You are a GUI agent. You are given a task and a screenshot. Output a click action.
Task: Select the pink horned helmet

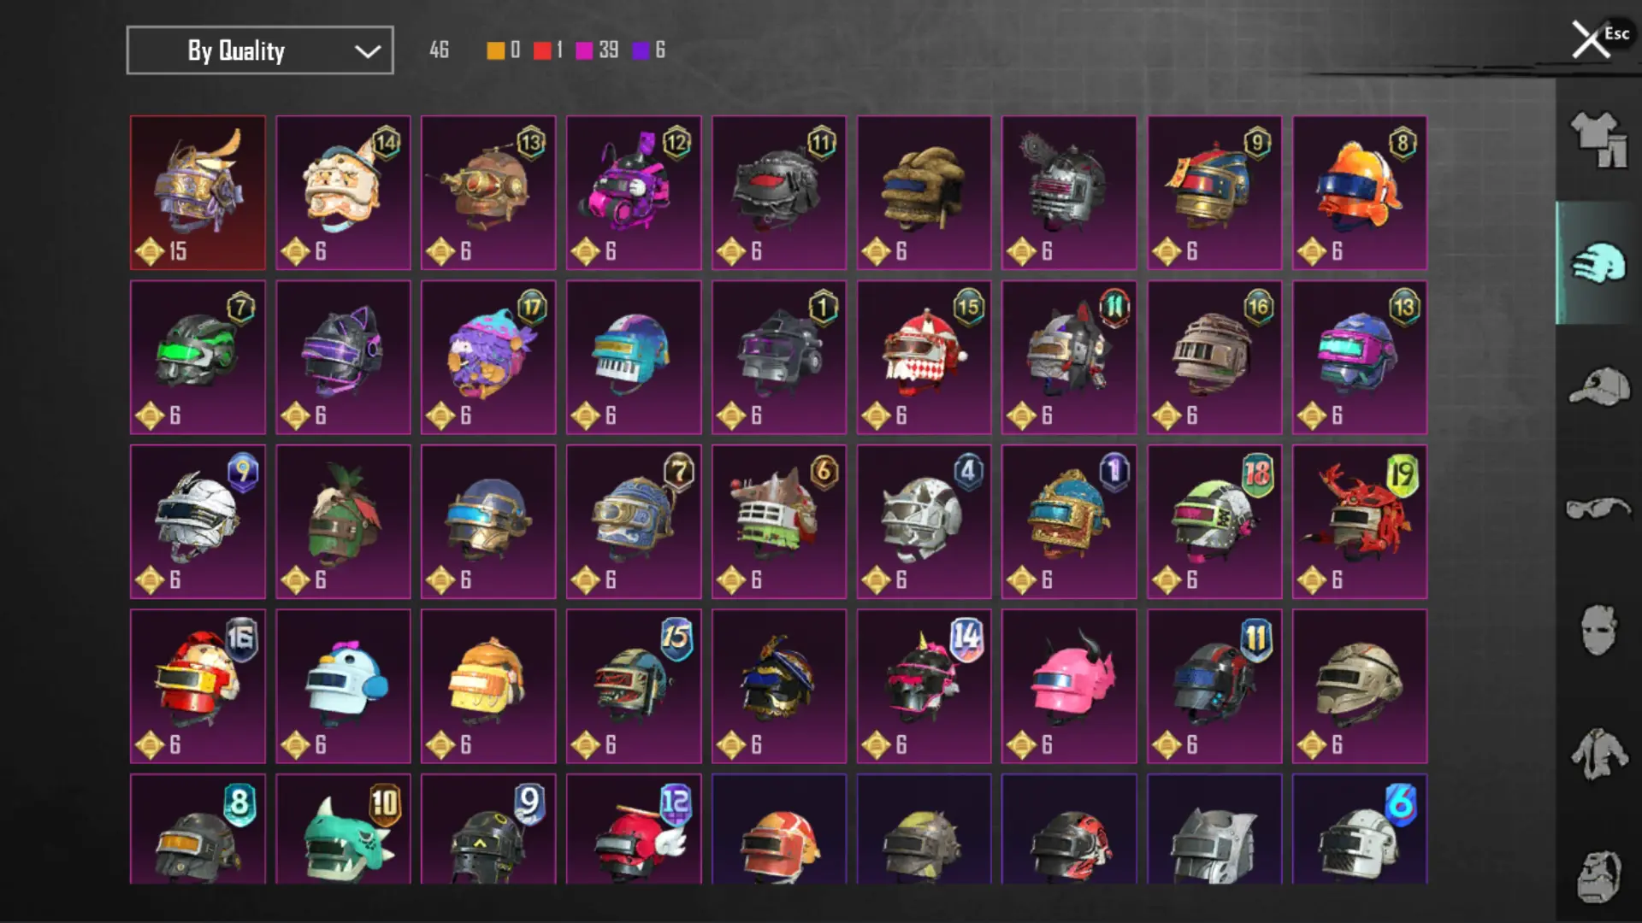coord(1069,686)
